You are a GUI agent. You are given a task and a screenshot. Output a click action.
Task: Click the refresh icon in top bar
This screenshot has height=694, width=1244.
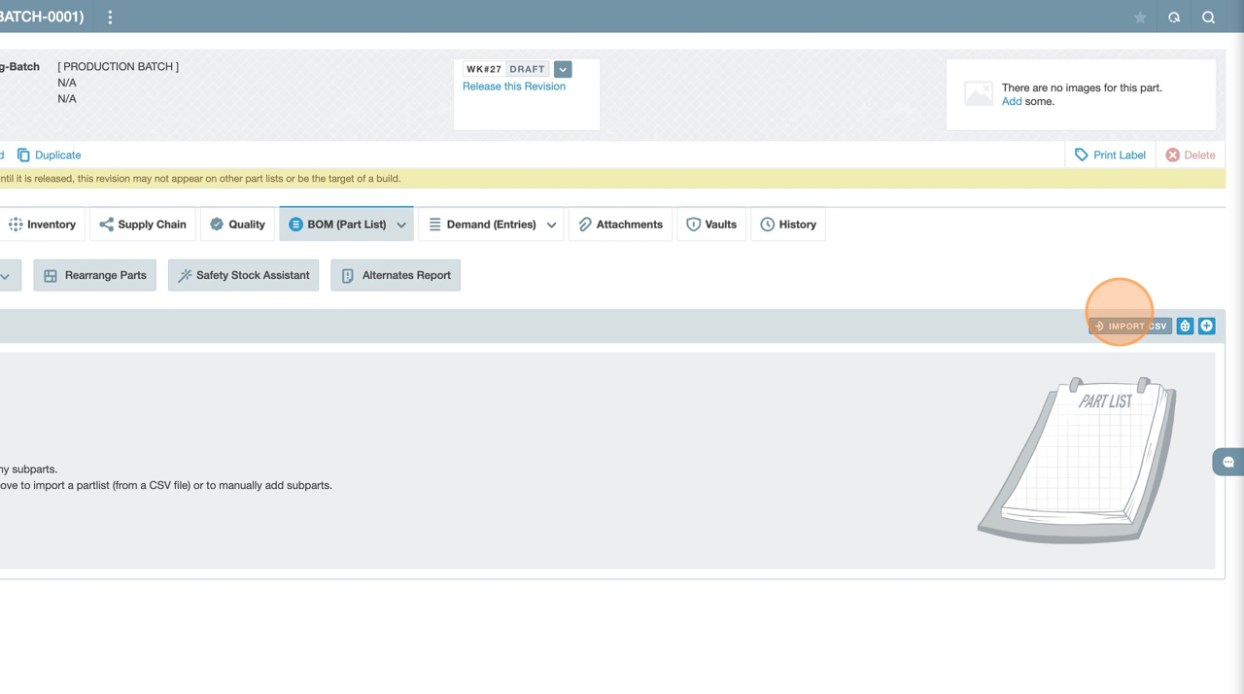click(x=1174, y=17)
